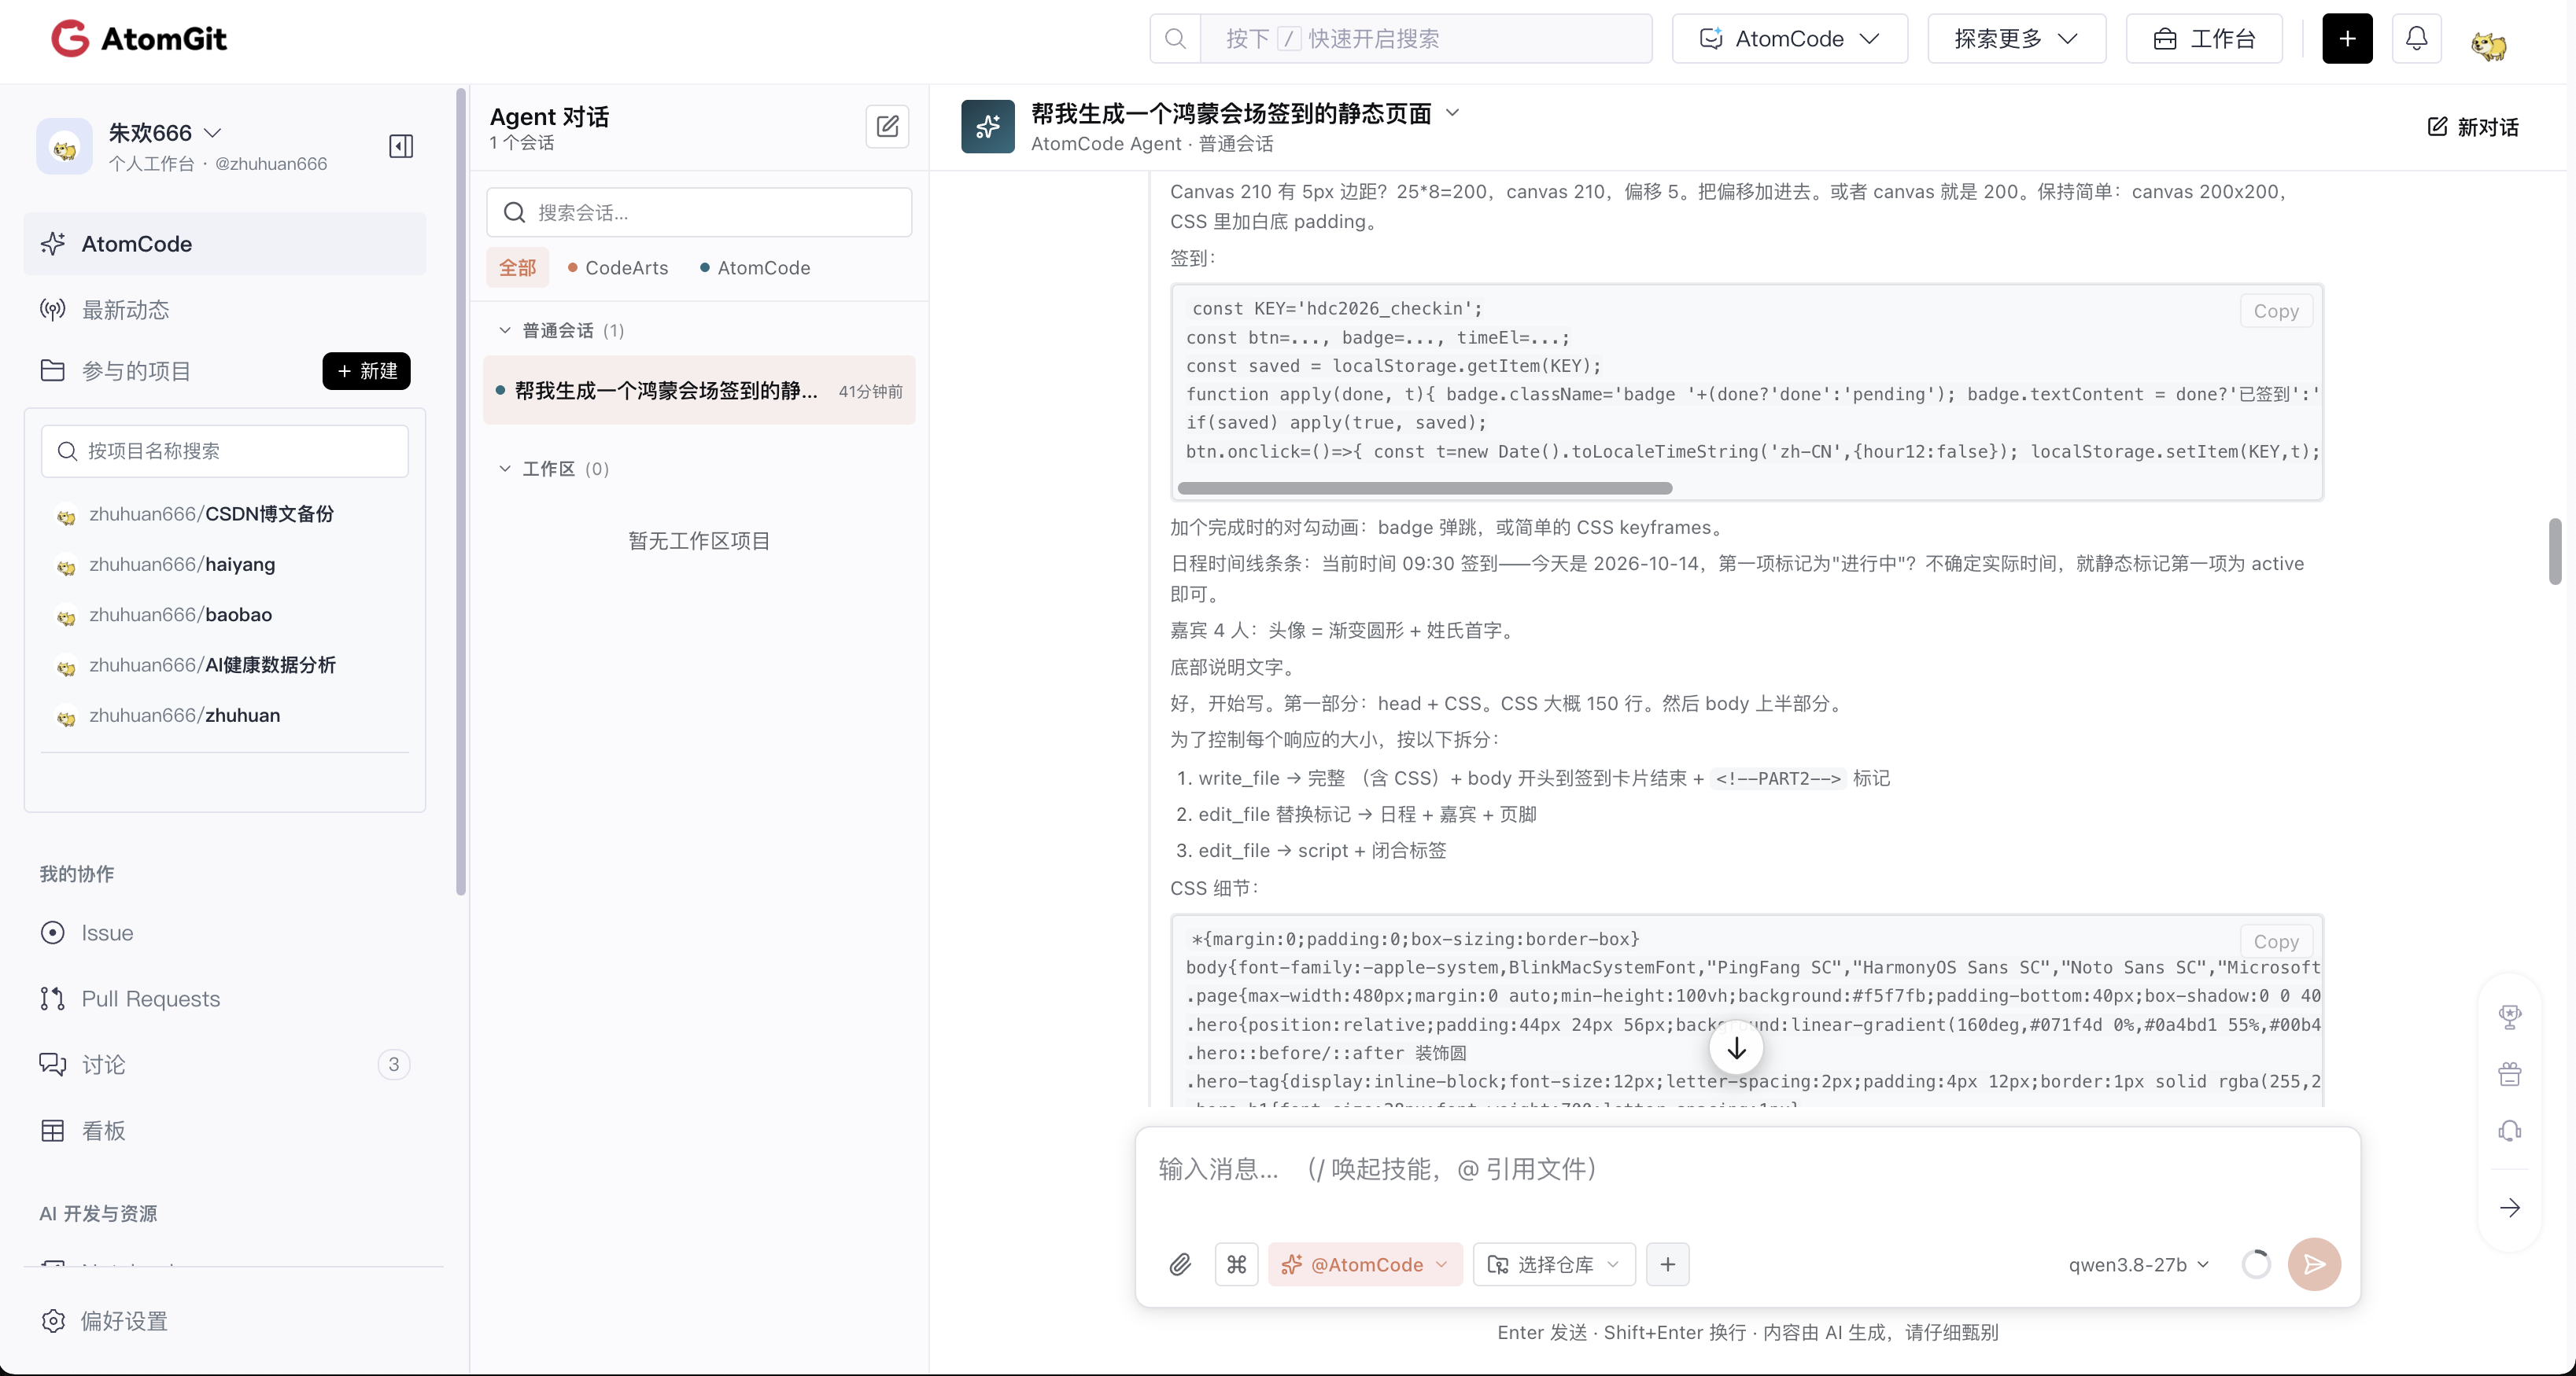
Task: Open the 选择仓库 repository dropdown
Action: [1553, 1264]
